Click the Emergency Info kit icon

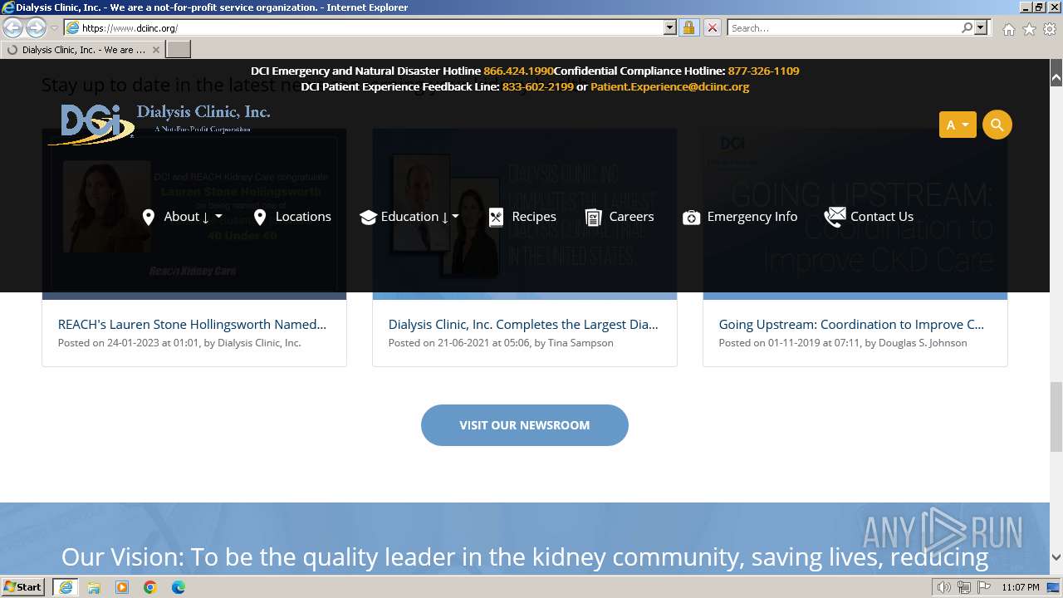point(691,218)
